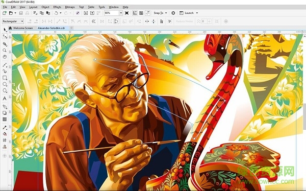
Task: Select the Pan hand tool
Action: tap(5, 57)
